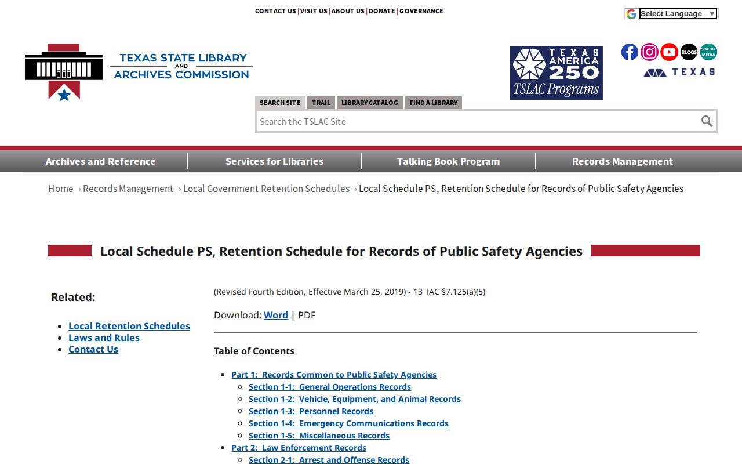Click the About Us top link
This screenshot has width=742, height=464.
[348, 11]
